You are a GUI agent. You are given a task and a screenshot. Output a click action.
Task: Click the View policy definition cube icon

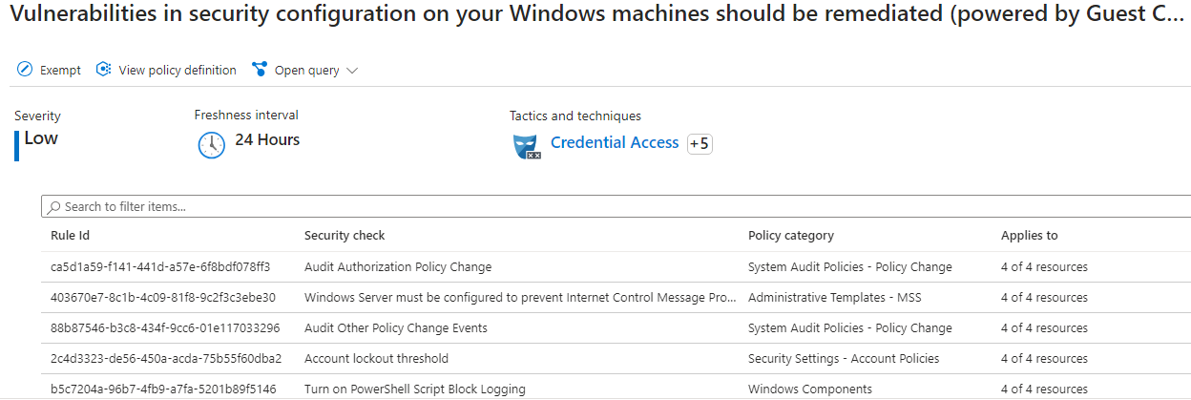(104, 70)
